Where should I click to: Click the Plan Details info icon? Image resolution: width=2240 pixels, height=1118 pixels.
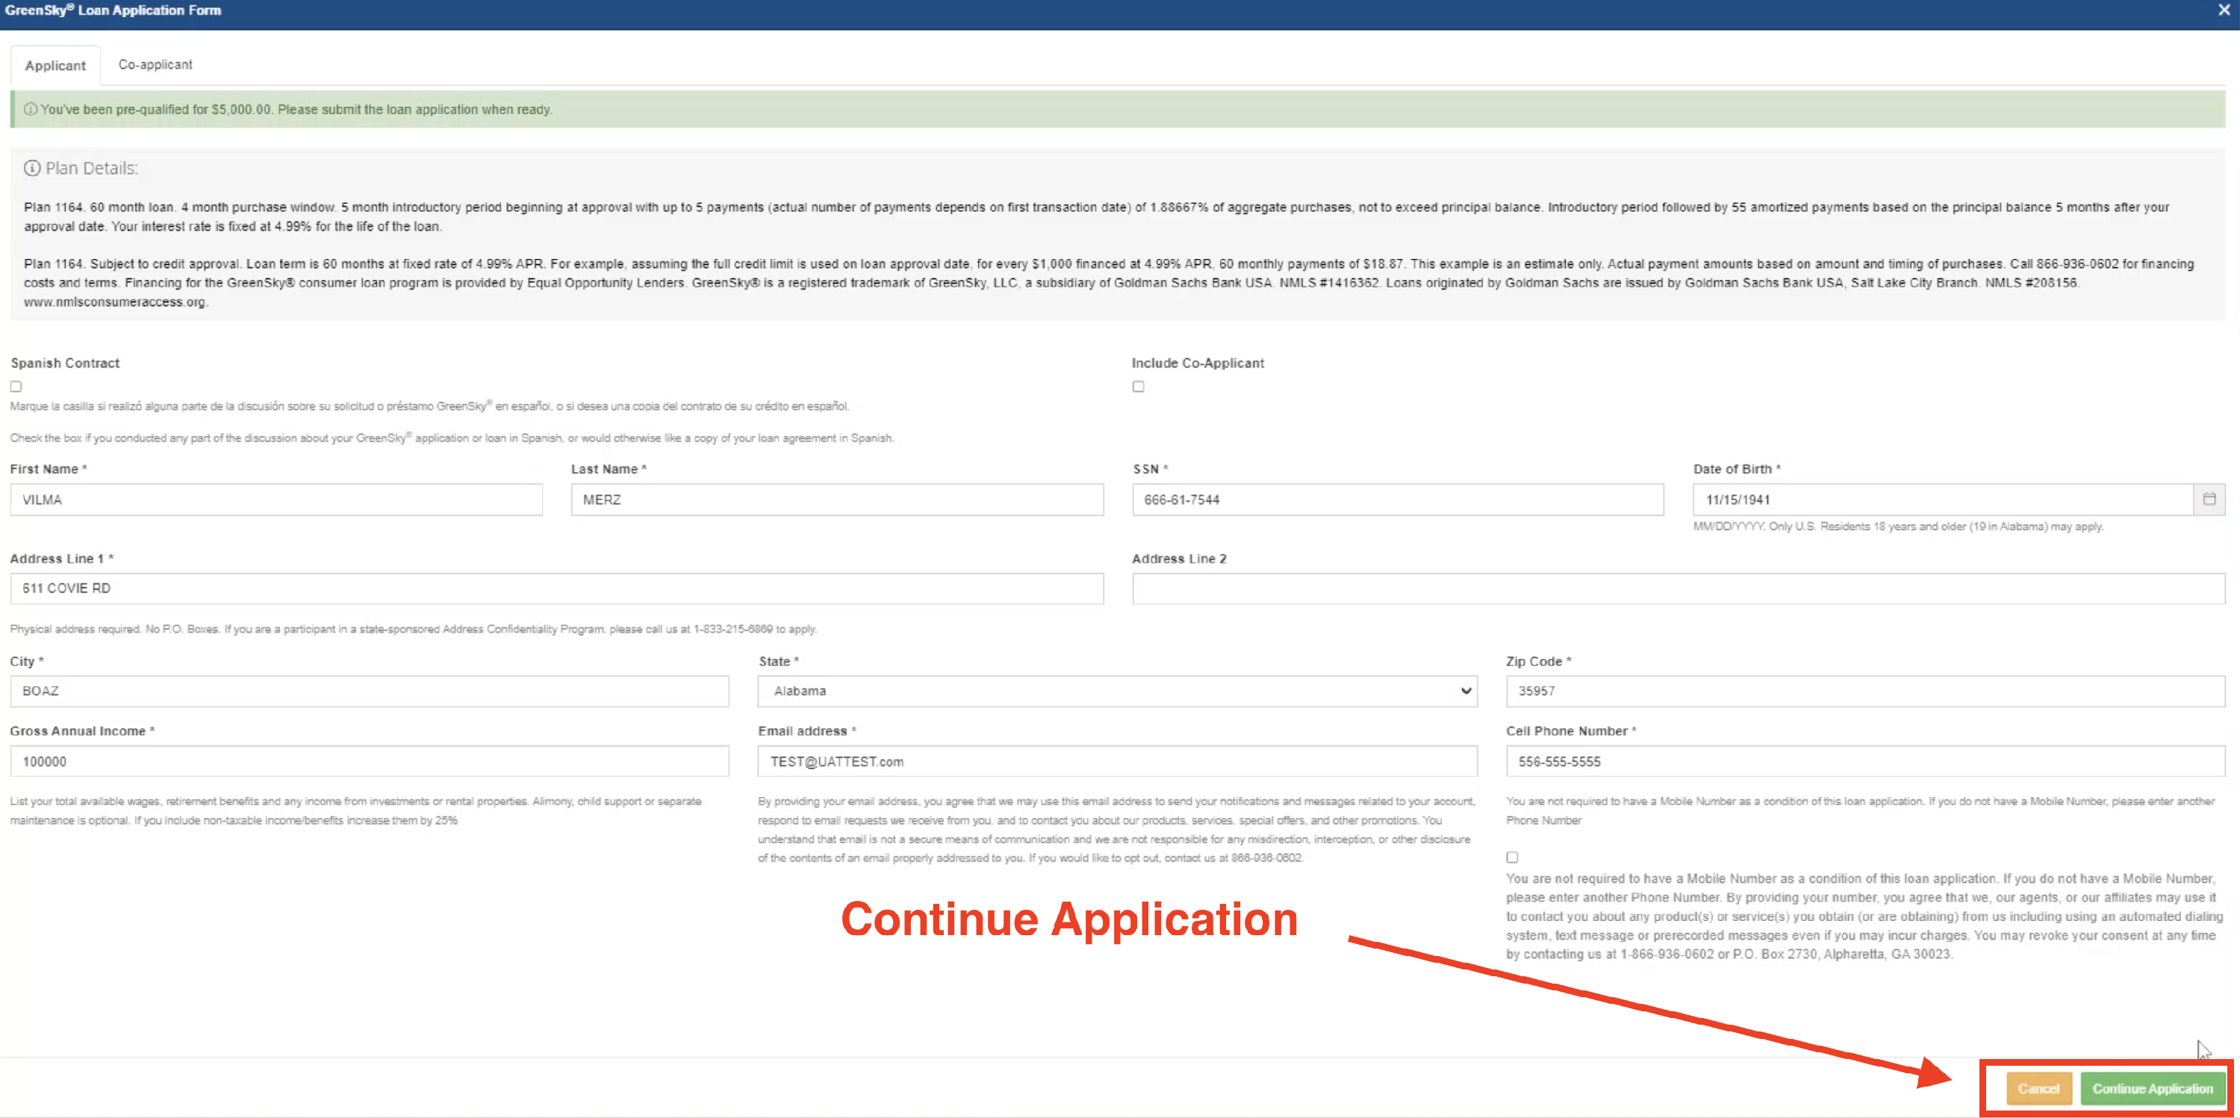32,168
